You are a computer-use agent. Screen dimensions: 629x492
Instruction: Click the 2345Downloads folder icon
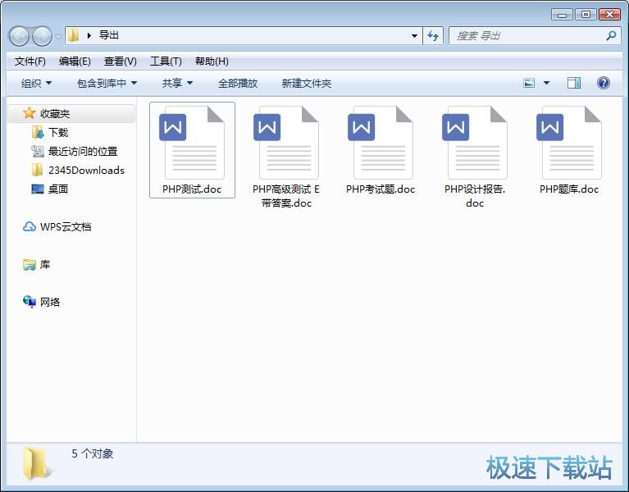[37, 170]
